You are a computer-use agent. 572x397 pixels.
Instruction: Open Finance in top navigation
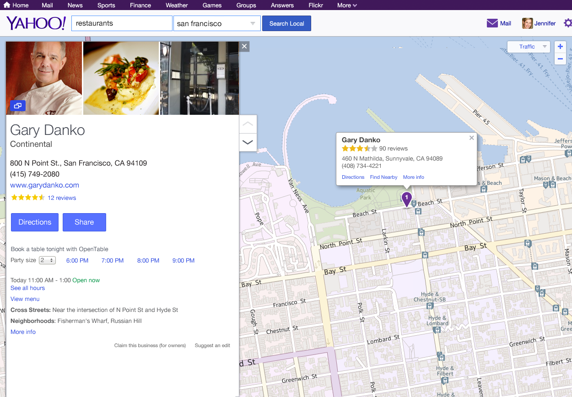(x=140, y=5)
